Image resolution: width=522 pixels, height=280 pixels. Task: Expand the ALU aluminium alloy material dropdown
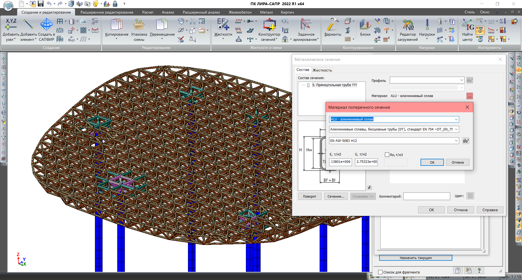[456, 119]
